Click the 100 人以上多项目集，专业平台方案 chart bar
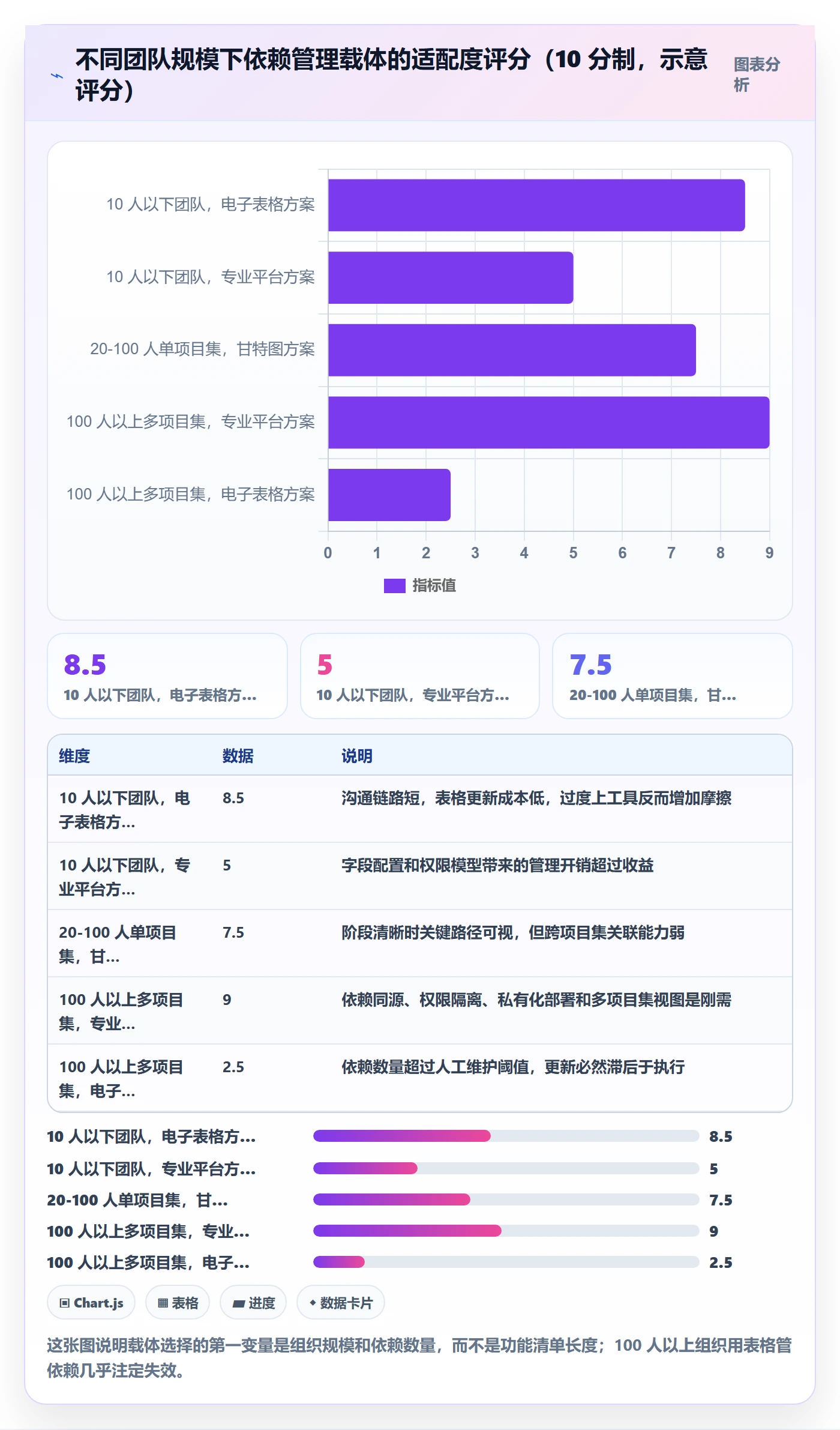The image size is (840, 1430). 548,423
